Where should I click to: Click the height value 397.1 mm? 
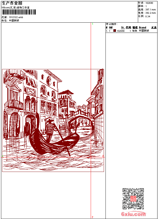150,9
